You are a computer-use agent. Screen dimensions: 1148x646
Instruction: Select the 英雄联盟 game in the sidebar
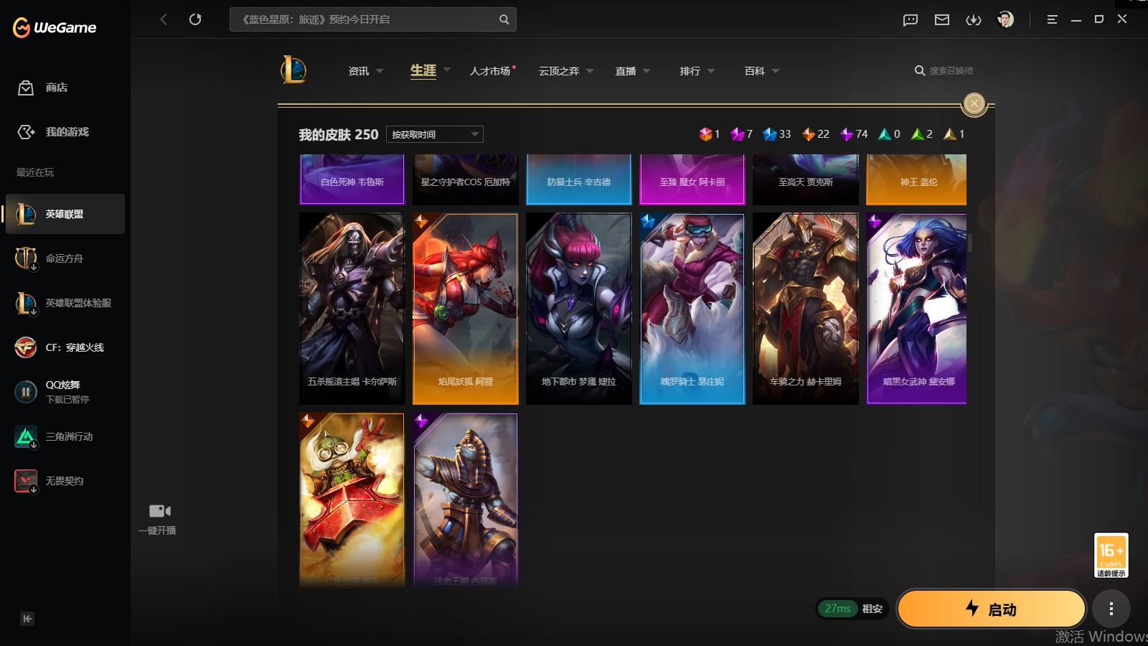[65, 214]
